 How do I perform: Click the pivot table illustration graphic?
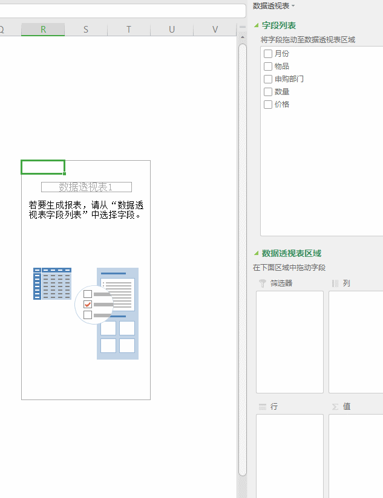(86, 314)
